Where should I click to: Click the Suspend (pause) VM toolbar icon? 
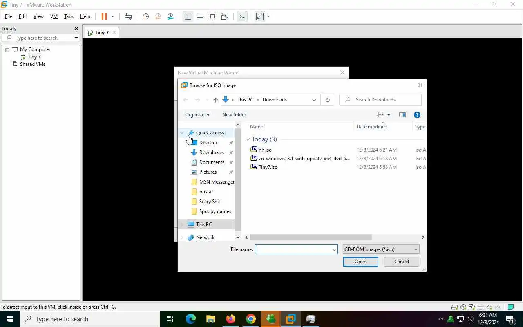point(104,16)
